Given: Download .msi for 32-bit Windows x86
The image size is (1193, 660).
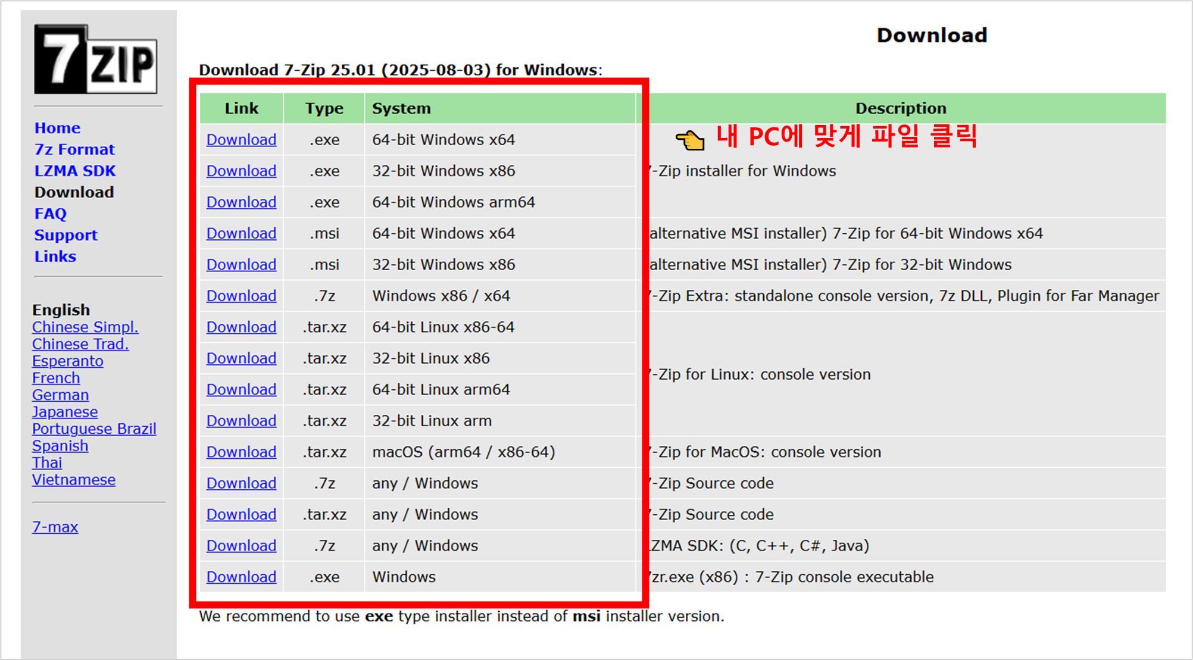Looking at the screenshot, I should point(241,265).
